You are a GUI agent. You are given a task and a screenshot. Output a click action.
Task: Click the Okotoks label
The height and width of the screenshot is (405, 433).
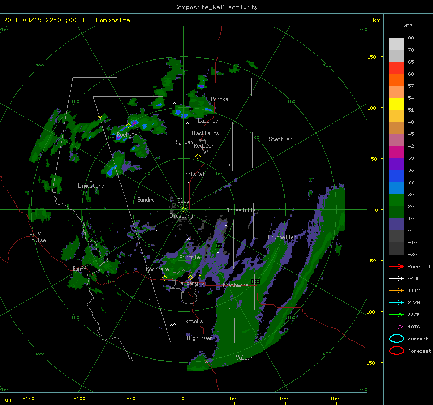192,321
